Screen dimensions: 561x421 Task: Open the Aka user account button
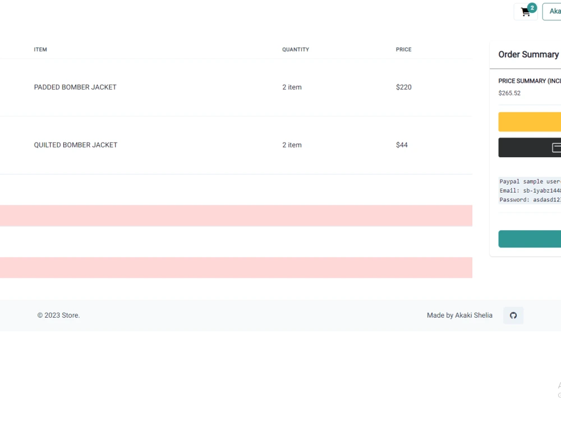coord(552,11)
